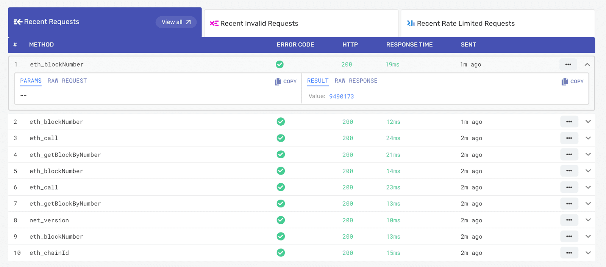606x267 pixels.
Task: Click green success check for eth_chainId
Action: pos(281,253)
